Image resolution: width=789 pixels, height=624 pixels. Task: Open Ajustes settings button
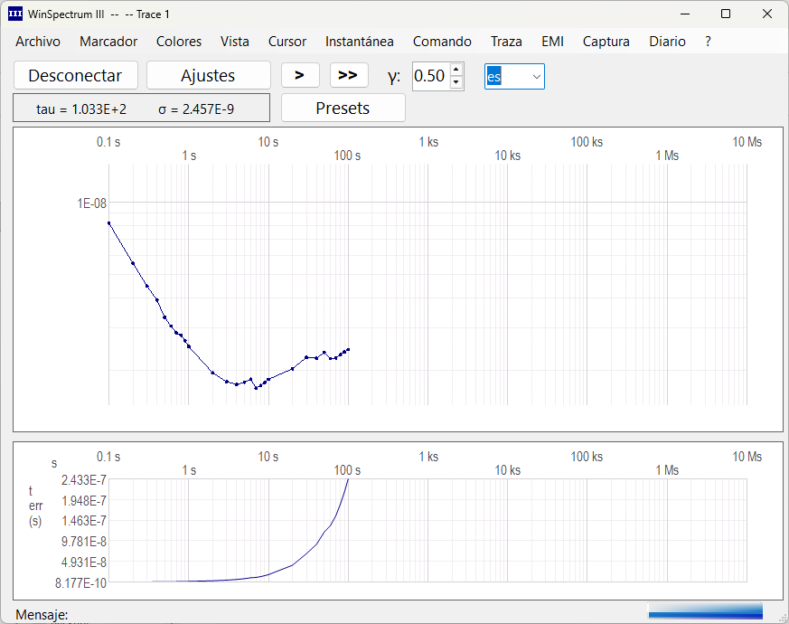208,76
